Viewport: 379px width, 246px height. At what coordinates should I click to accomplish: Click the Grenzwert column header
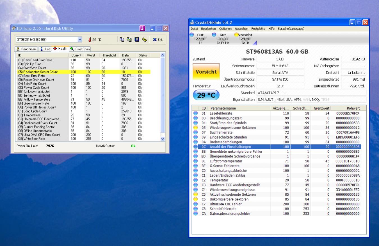click(320, 108)
